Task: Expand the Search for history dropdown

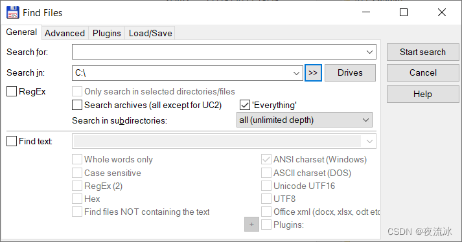Action: (369, 52)
